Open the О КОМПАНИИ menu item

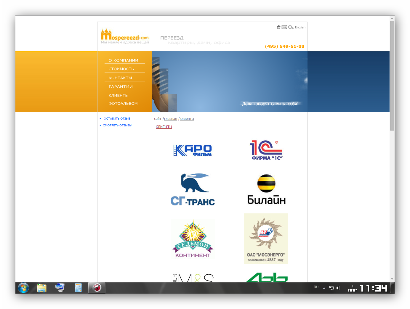click(x=124, y=60)
